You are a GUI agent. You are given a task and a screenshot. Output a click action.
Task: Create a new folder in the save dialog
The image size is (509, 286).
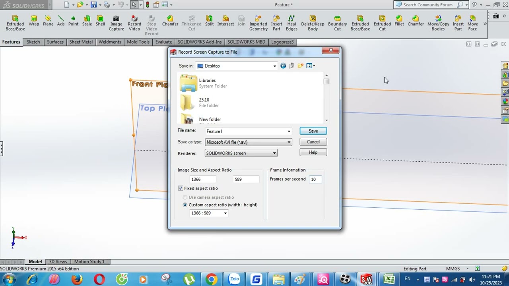coord(300,66)
